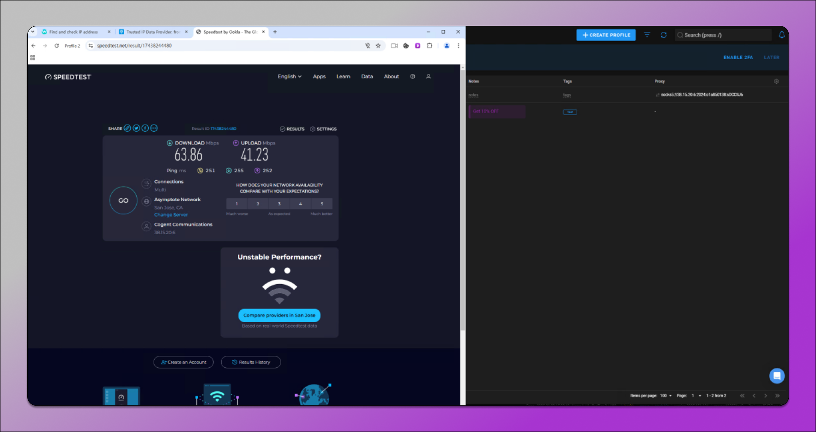The height and width of the screenshot is (432, 816).
Task: Click the cookie extension icon
Action: 406,46
